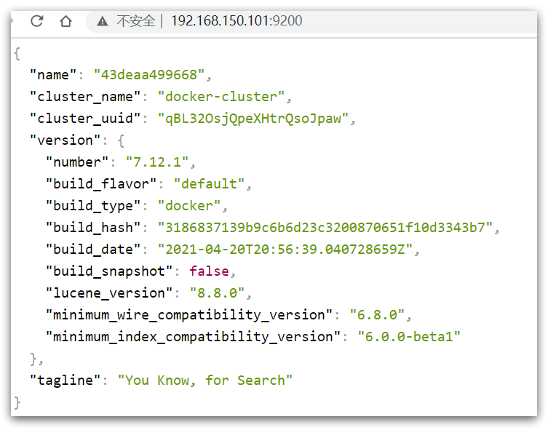
Task: Click the lucene_version "8.8.0" value
Action: [x=217, y=293]
